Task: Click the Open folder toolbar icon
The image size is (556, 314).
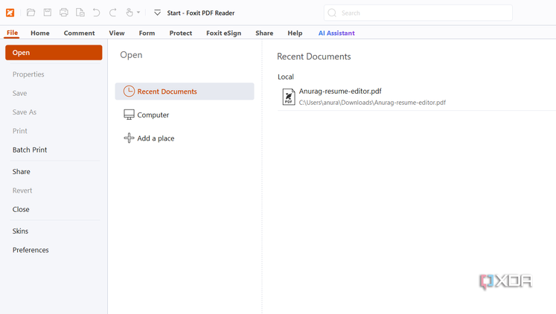Action: [31, 13]
